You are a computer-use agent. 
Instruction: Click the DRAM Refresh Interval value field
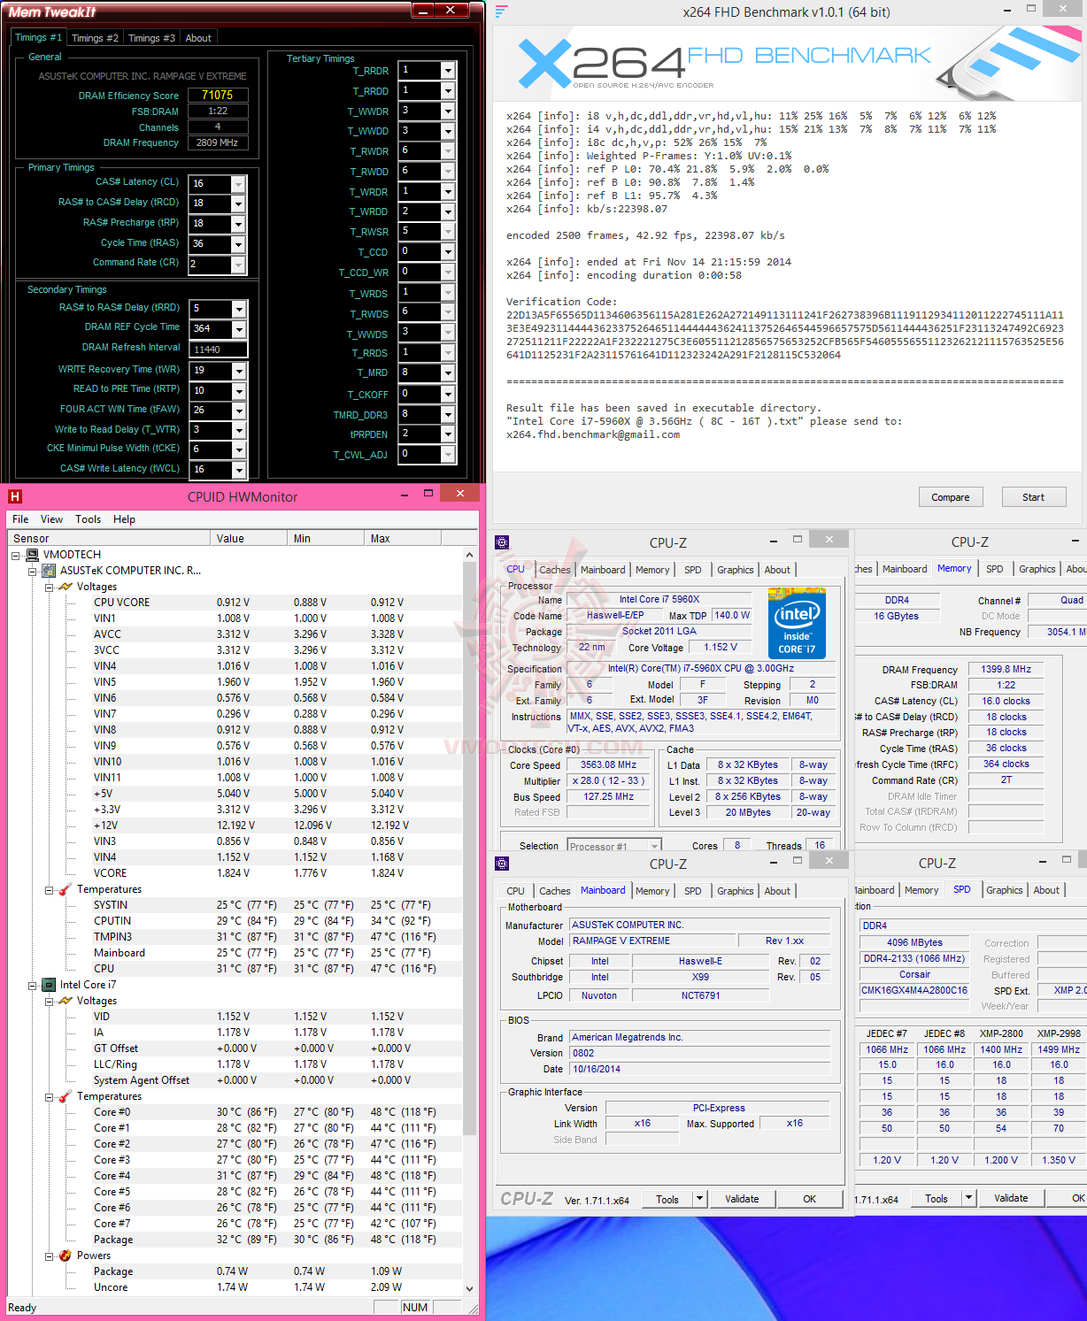[x=219, y=349]
